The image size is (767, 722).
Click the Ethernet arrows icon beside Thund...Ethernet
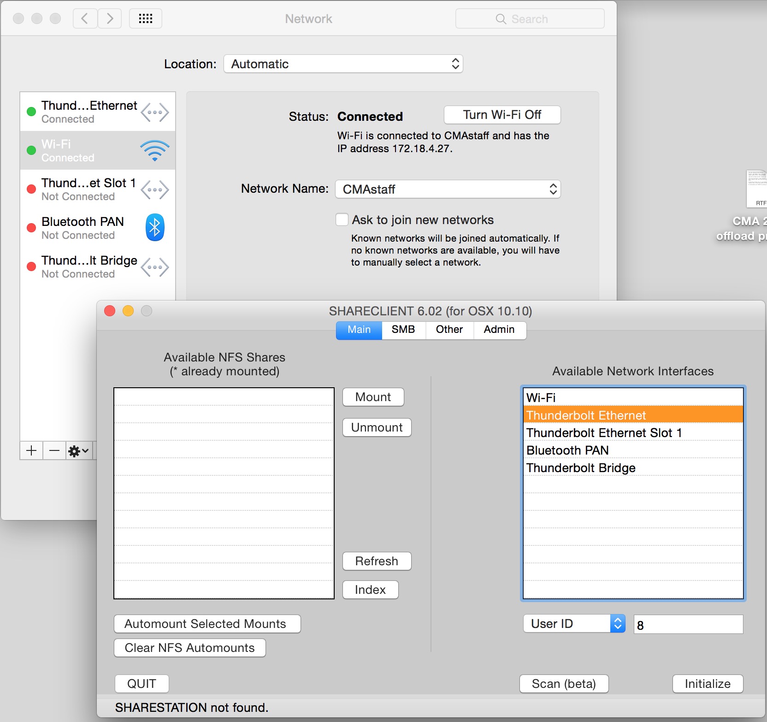(x=155, y=112)
